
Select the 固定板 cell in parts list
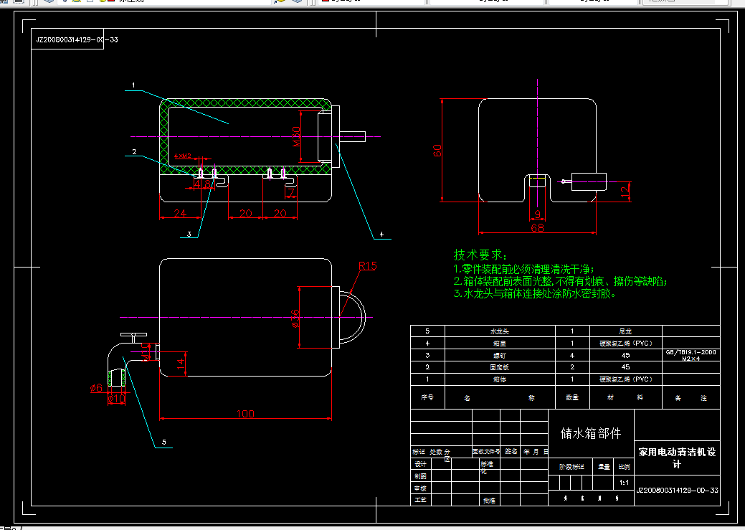tap(500, 367)
